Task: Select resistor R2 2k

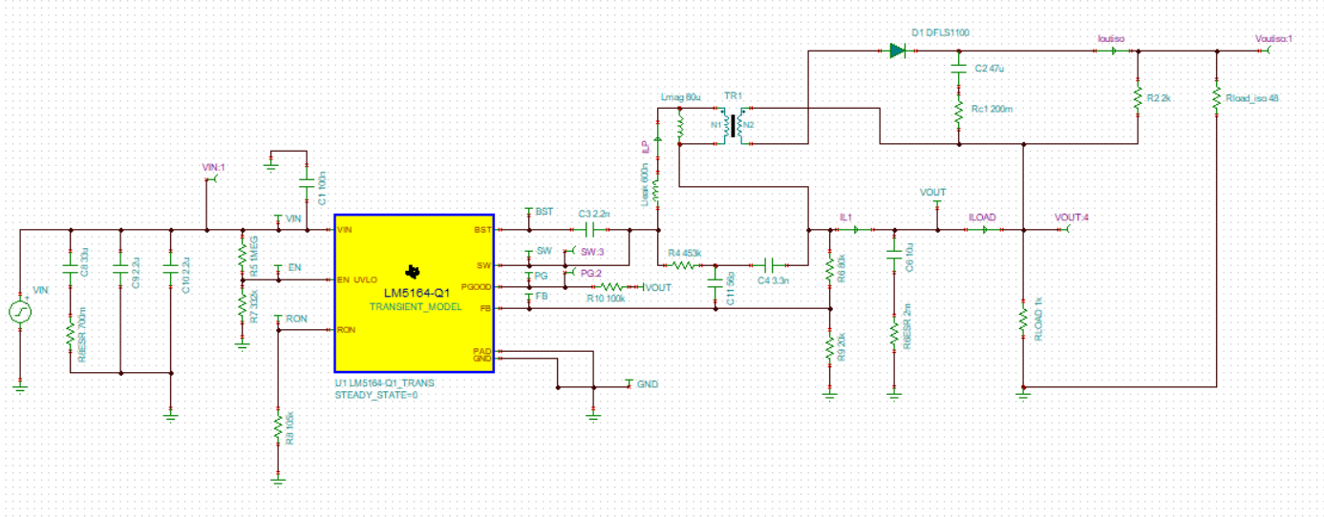Action: pos(1138,97)
